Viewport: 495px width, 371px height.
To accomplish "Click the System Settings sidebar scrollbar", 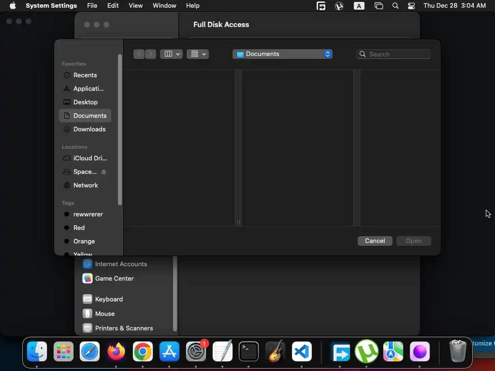I will click(x=175, y=293).
